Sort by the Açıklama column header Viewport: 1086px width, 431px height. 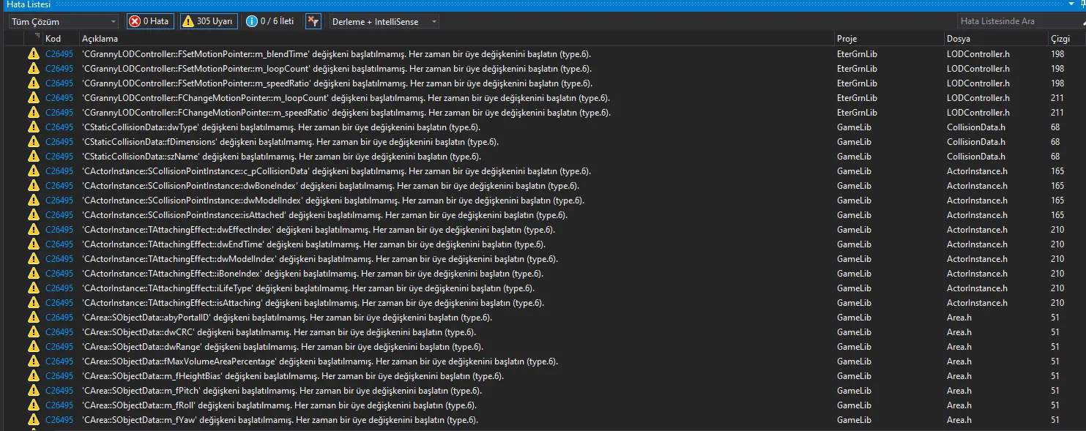pyautogui.click(x=457, y=39)
